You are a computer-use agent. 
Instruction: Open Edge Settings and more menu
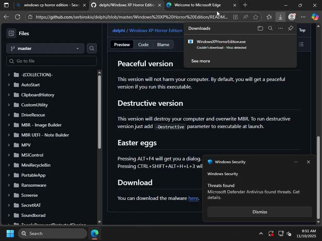303,17
